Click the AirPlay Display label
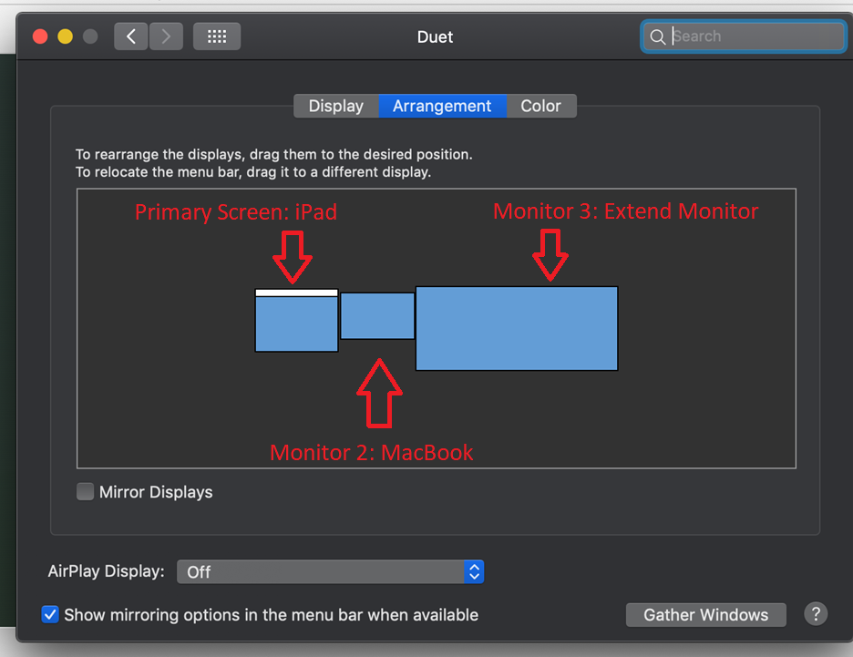The height and width of the screenshot is (657, 853). (x=106, y=571)
